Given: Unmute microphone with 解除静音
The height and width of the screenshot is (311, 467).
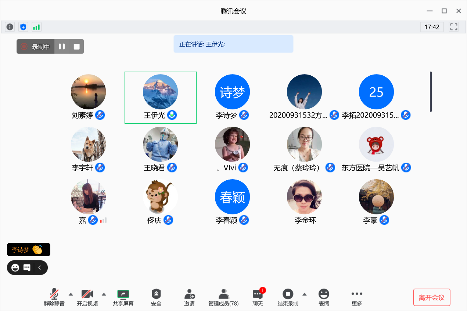Looking at the screenshot, I should coord(54,297).
